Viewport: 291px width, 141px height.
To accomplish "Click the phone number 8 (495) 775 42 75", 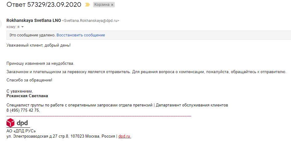I will point(23,110).
